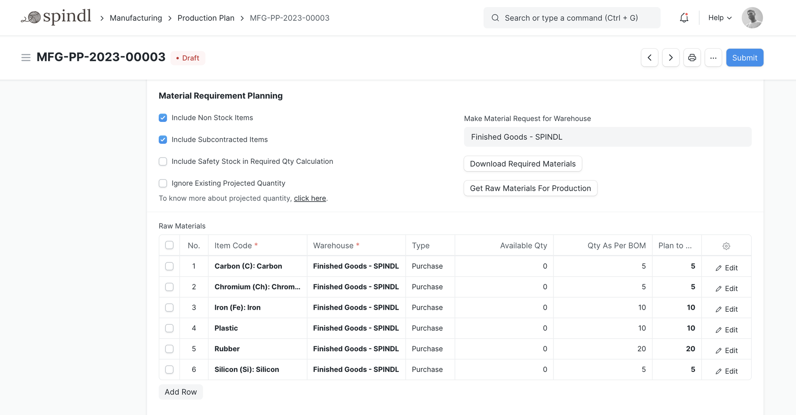Print the production plan
This screenshot has width=796, height=415.
tap(692, 58)
